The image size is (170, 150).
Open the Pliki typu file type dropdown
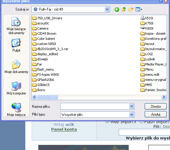(132, 114)
